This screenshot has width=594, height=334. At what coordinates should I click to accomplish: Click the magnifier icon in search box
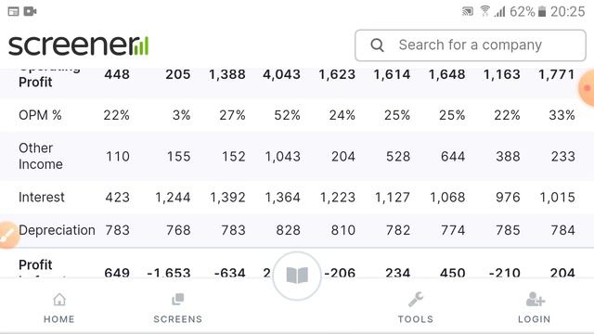click(x=377, y=45)
